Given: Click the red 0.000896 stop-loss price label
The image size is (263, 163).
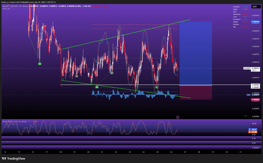Looking at the screenshot, I should tap(255, 100).
